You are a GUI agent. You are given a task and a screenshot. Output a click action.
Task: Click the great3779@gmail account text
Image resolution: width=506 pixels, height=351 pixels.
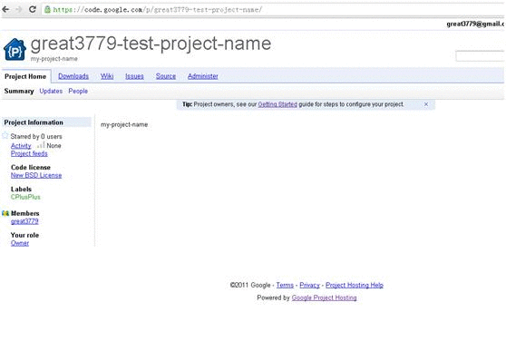(475, 24)
